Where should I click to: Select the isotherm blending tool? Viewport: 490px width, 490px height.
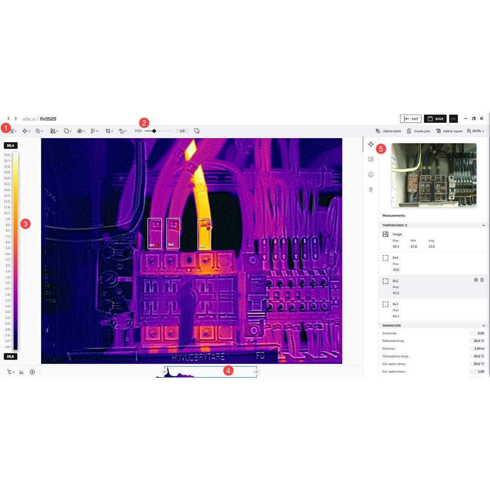81,131
